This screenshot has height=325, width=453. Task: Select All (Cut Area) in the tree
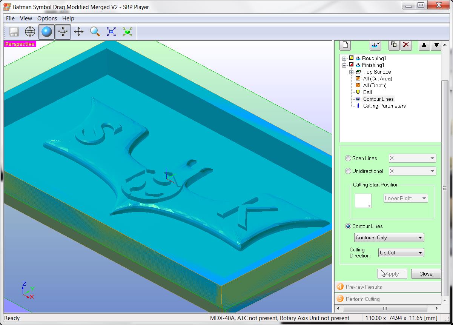tap(378, 79)
